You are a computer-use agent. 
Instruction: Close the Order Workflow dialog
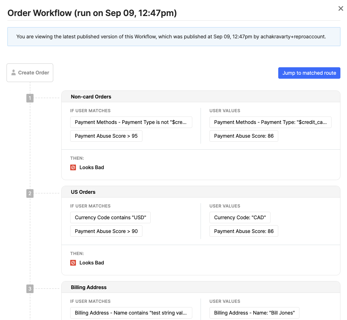(x=341, y=9)
